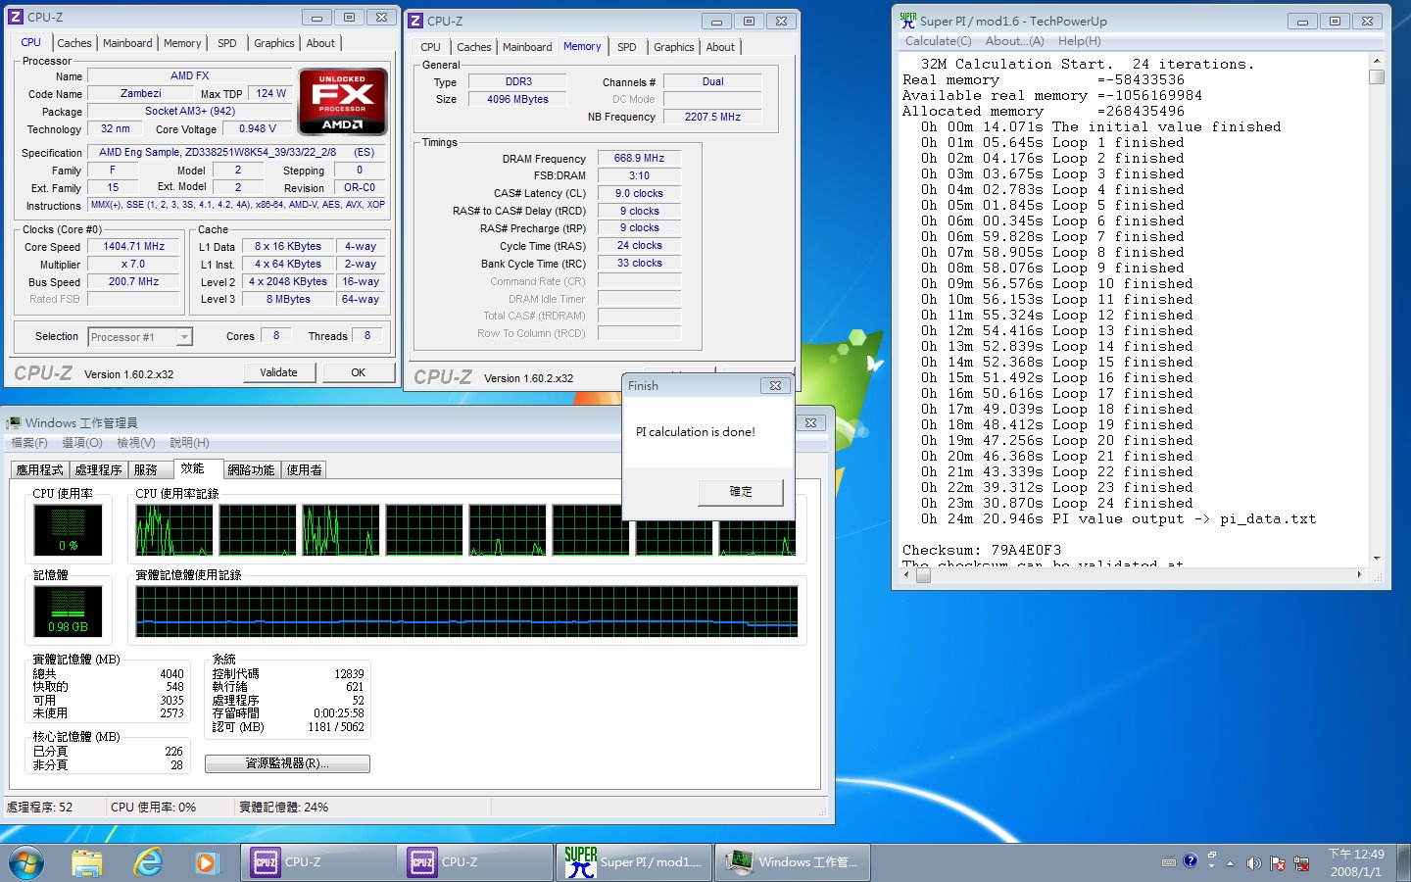Click the AMD FX processor logo

[342, 102]
